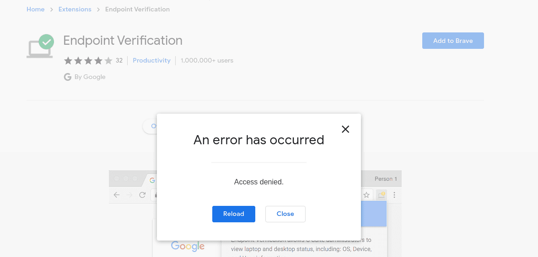Click An error has occurred heading
Image resolution: width=538 pixels, height=257 pixels.
point(259,140)
